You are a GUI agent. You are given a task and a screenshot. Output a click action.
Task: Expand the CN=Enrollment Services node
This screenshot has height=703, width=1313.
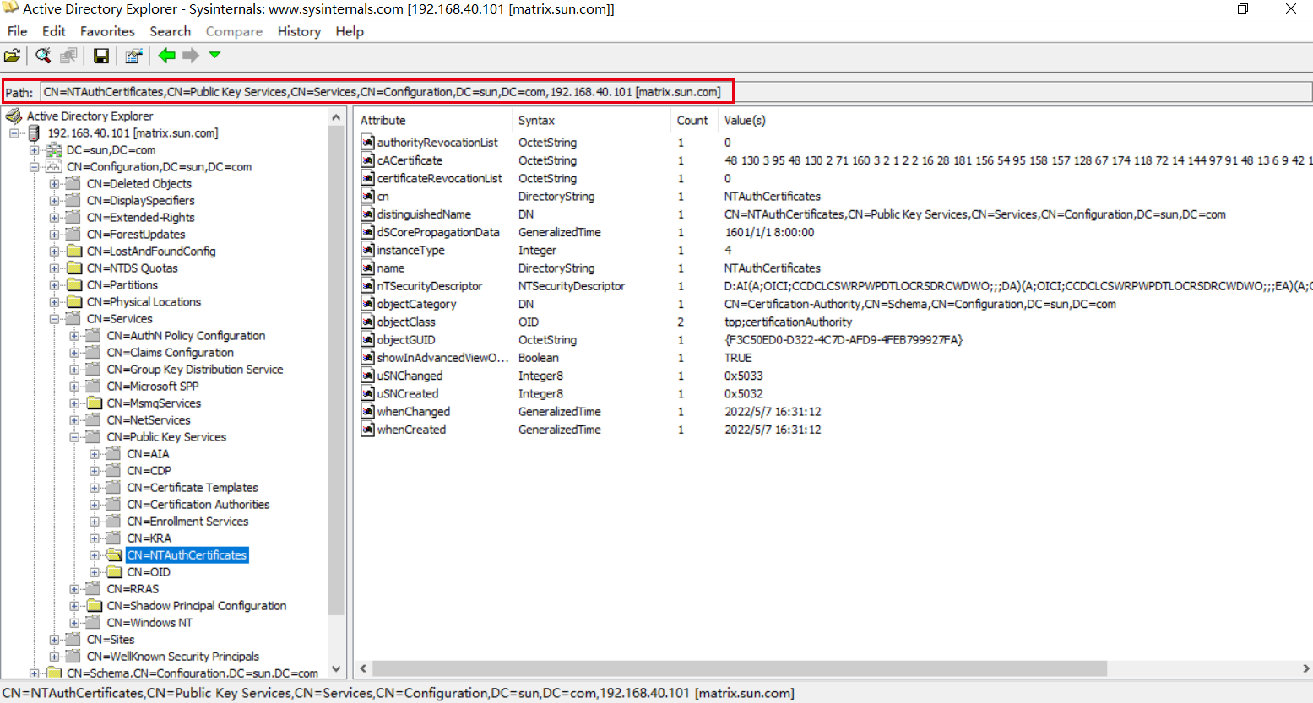coord(95,522)
